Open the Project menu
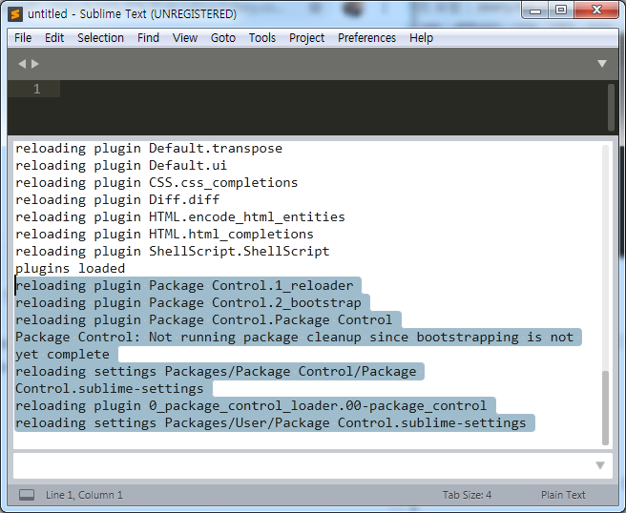This screenshot has width=626, height=513. (x=306, y=38)
